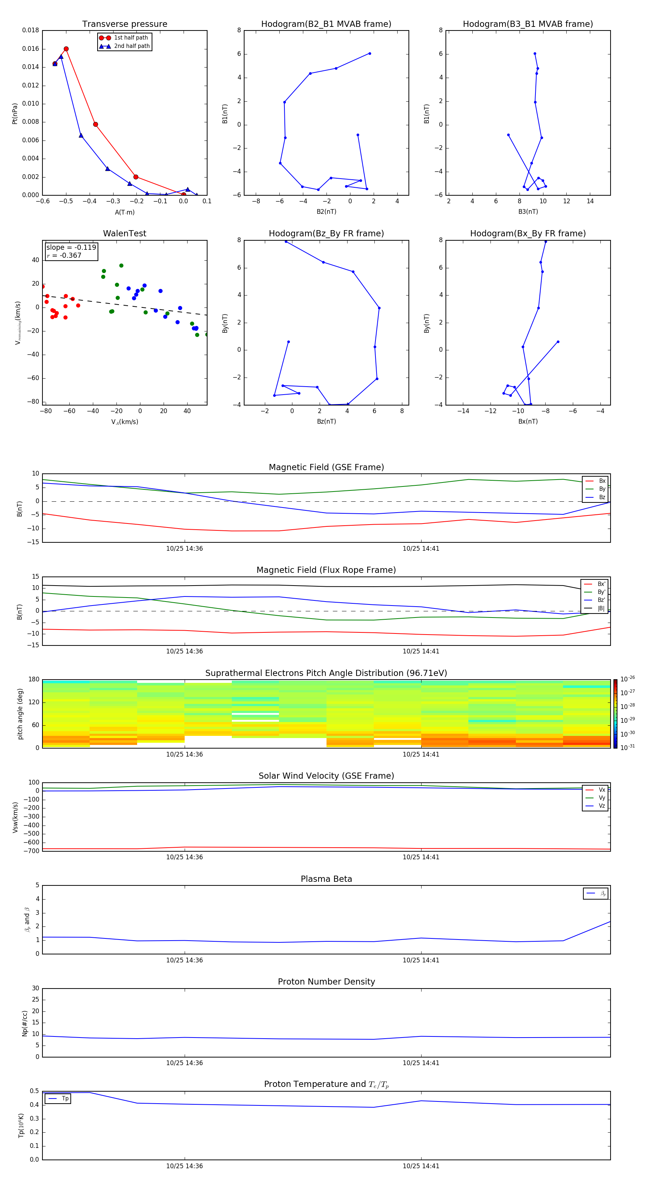Select the '2nd half path' legend entry
Image resolution: width=653 pixels, height=1198 pixels.
pos(124,46)
